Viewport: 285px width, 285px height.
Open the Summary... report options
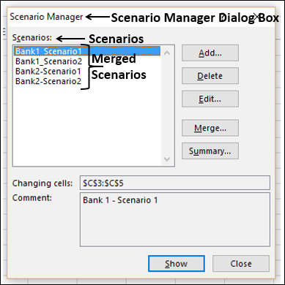coord(210,151)
